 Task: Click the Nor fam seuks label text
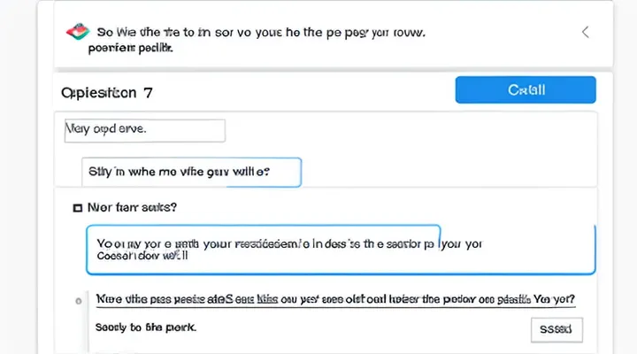point(132,209)
